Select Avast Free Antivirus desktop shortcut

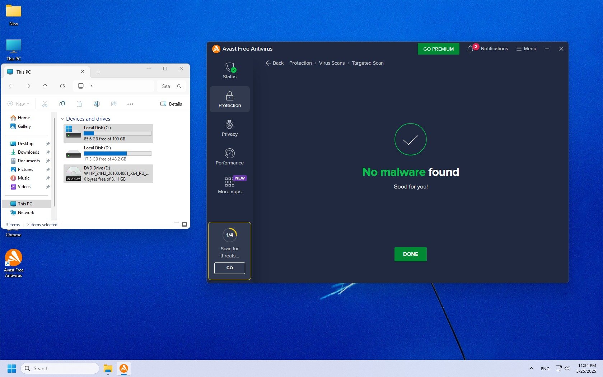tap(14, 264)
